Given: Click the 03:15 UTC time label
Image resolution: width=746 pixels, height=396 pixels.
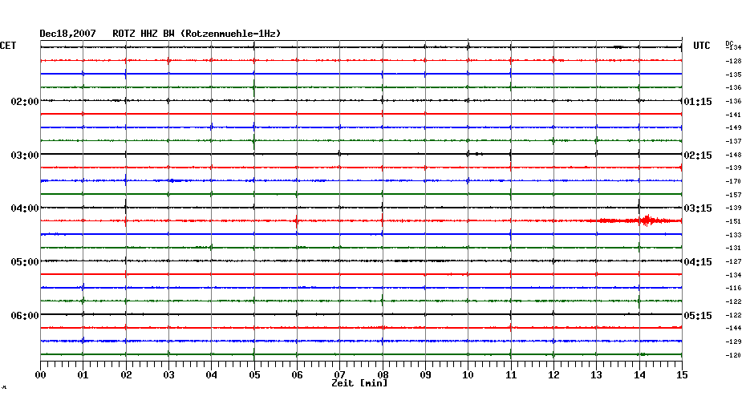Looking at the screenshot, I should (698, 208).
